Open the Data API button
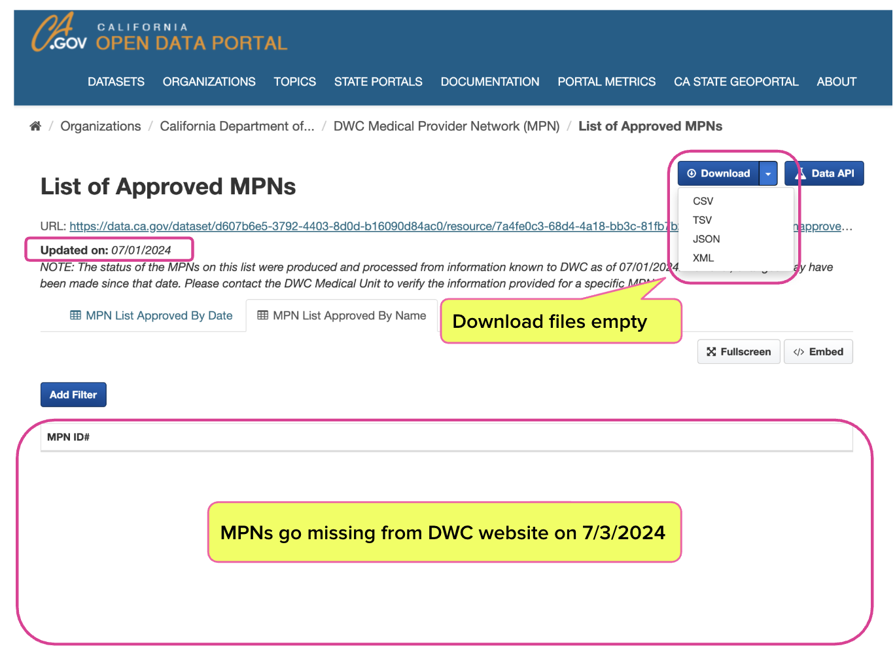The height and width of the screenshot is (657, 895). click(824, 173)
